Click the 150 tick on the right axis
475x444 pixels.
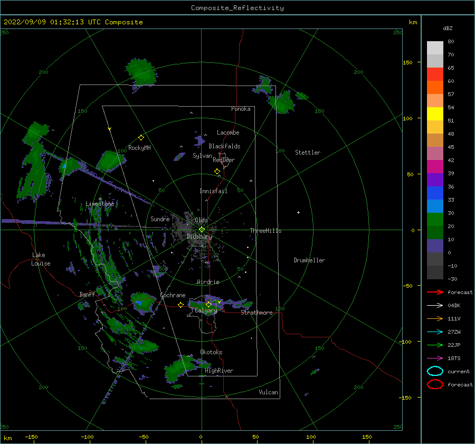pyautogui.click(x=407, y=62)
